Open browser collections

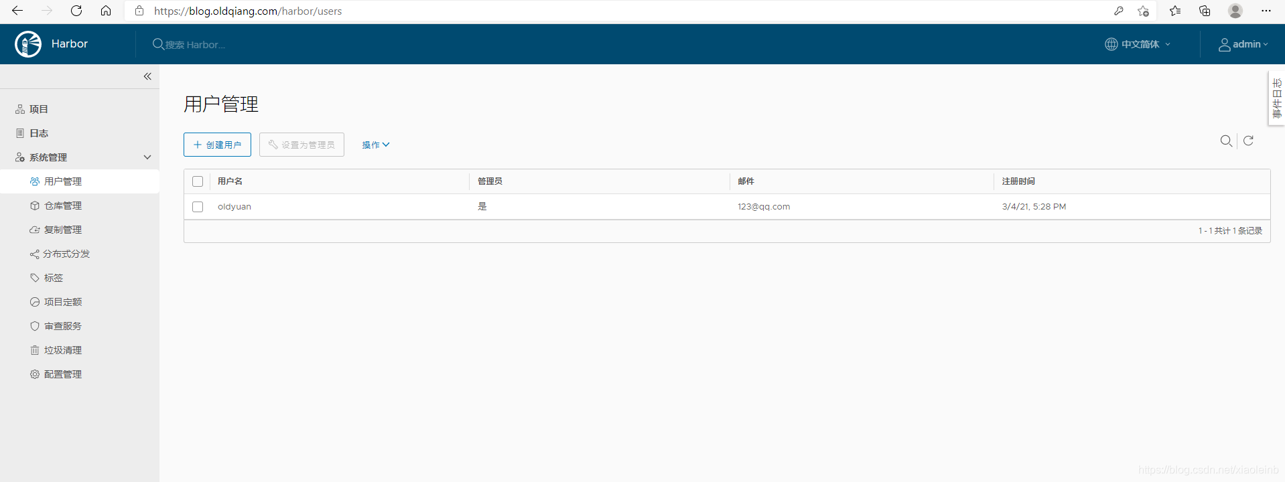point(1205,11)
